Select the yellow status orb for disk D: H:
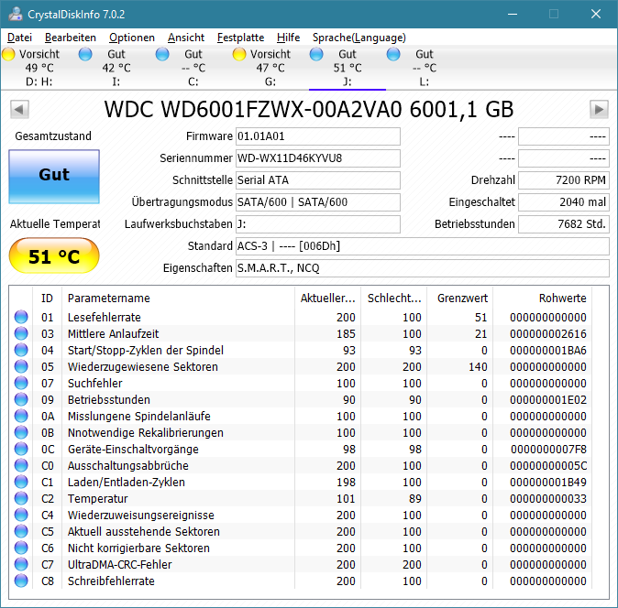 click(8, 54)
